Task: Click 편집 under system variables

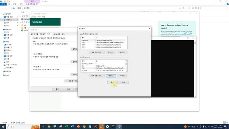Action: pyautogui.click(x=111, y=76)
